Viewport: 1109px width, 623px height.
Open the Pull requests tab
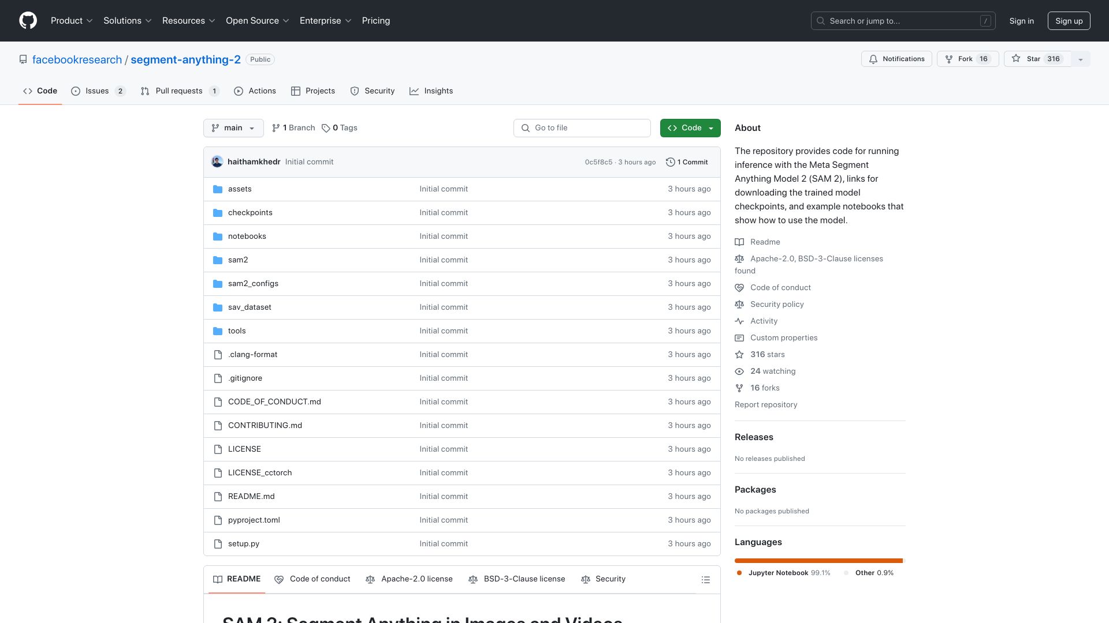coord(180,91)
